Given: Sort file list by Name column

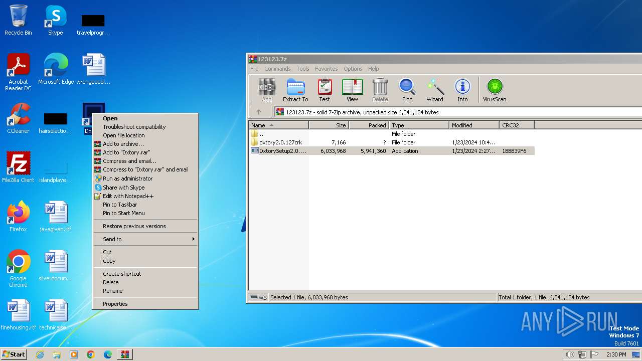Looking at the screenshot, I should pyautogui.click(x=279, y=125).
